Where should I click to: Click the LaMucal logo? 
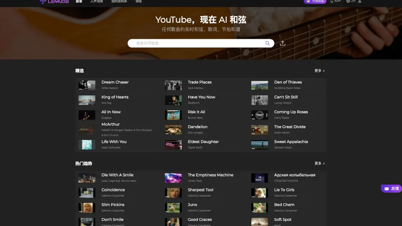click(54, 2)
